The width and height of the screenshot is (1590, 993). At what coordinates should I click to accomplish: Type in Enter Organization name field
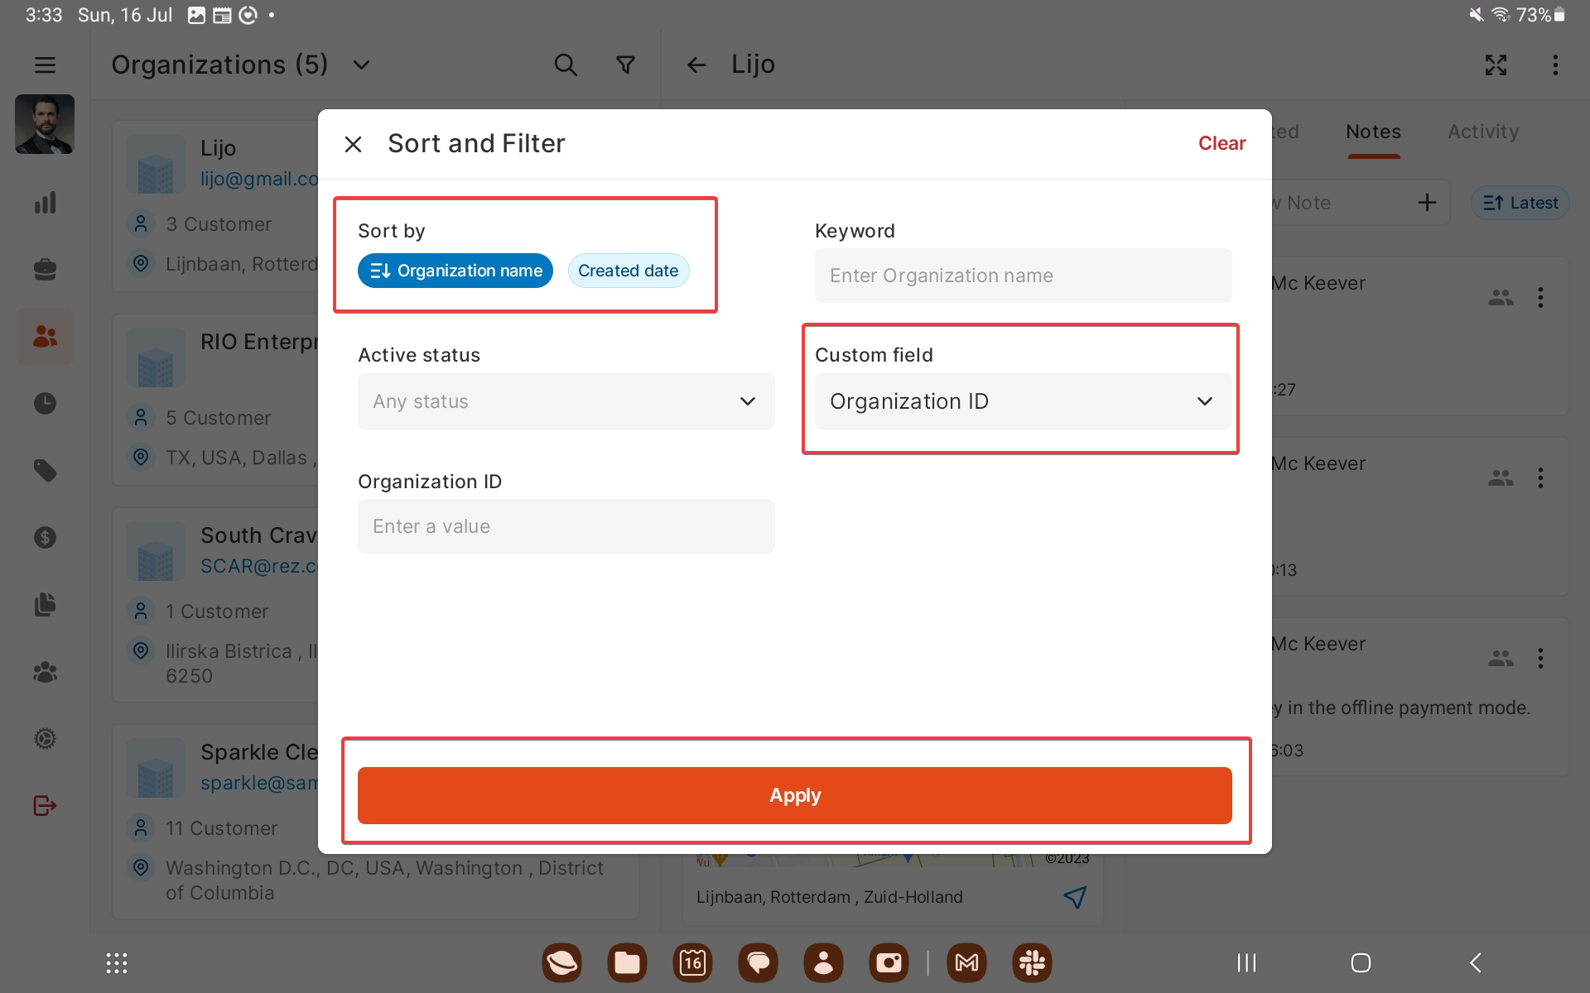click(x=1022, y=276)
